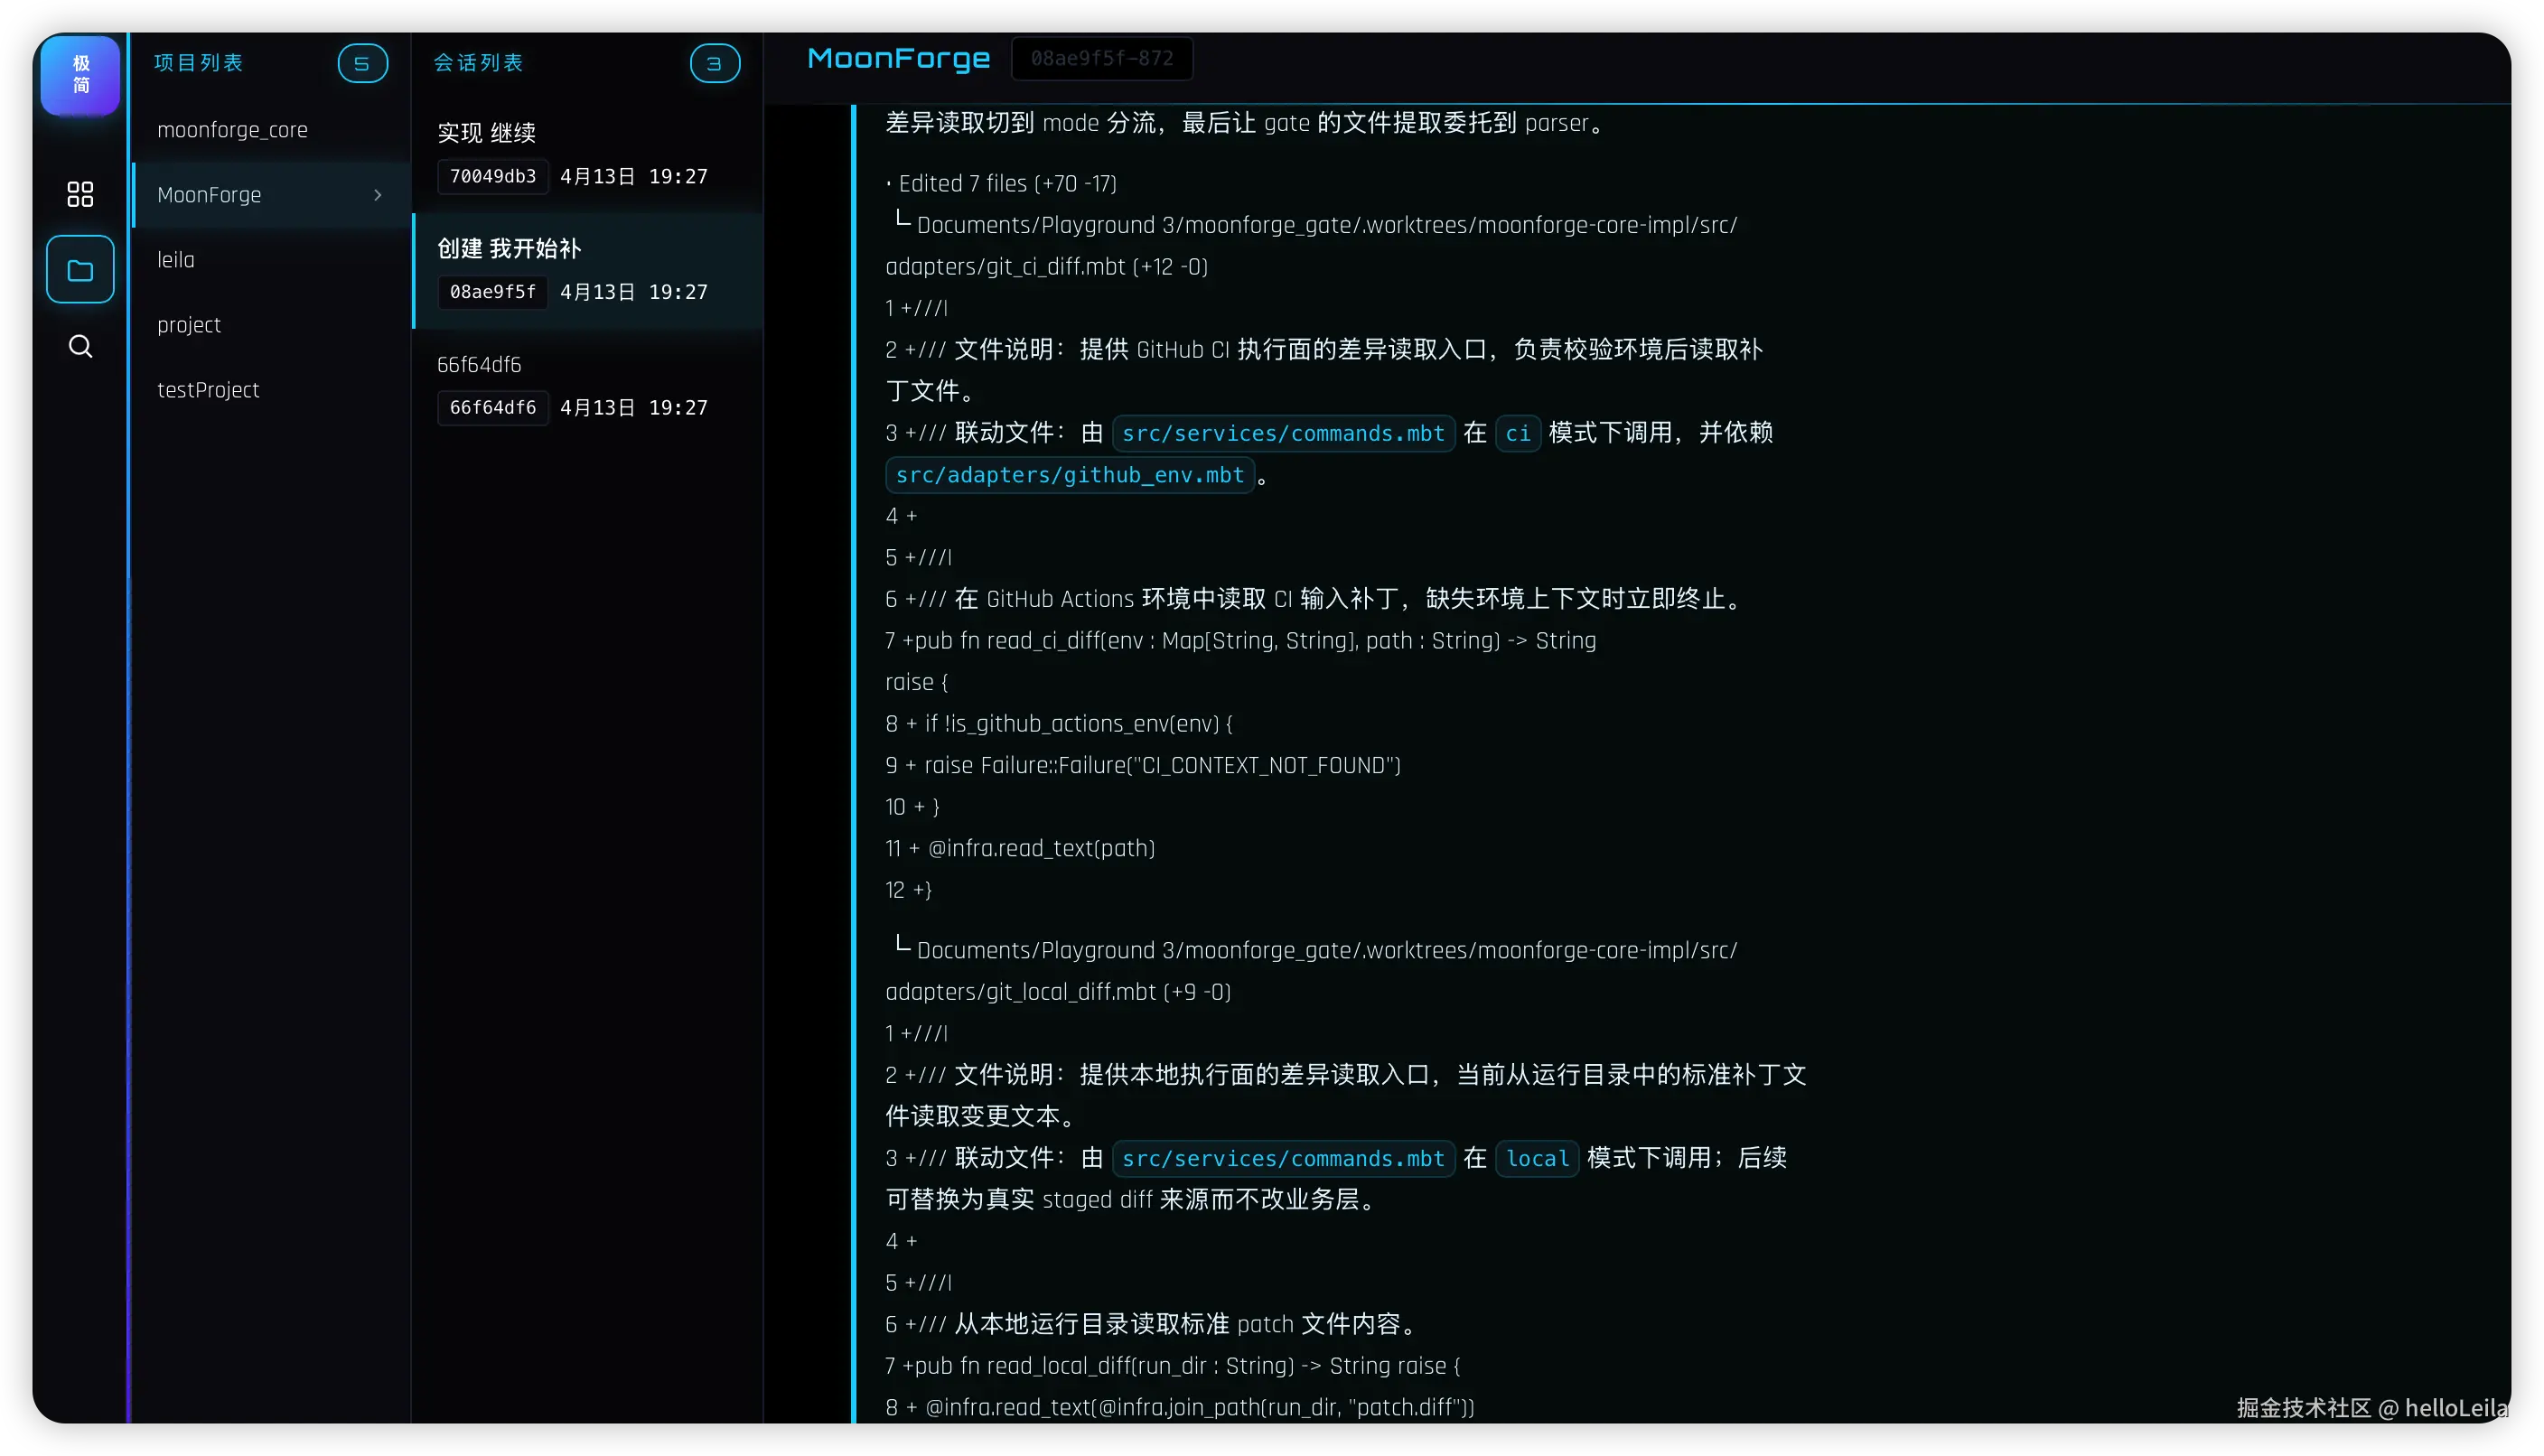Click the '在 GitHub Actions 环境中读取' comment line

click(1315, 599)
